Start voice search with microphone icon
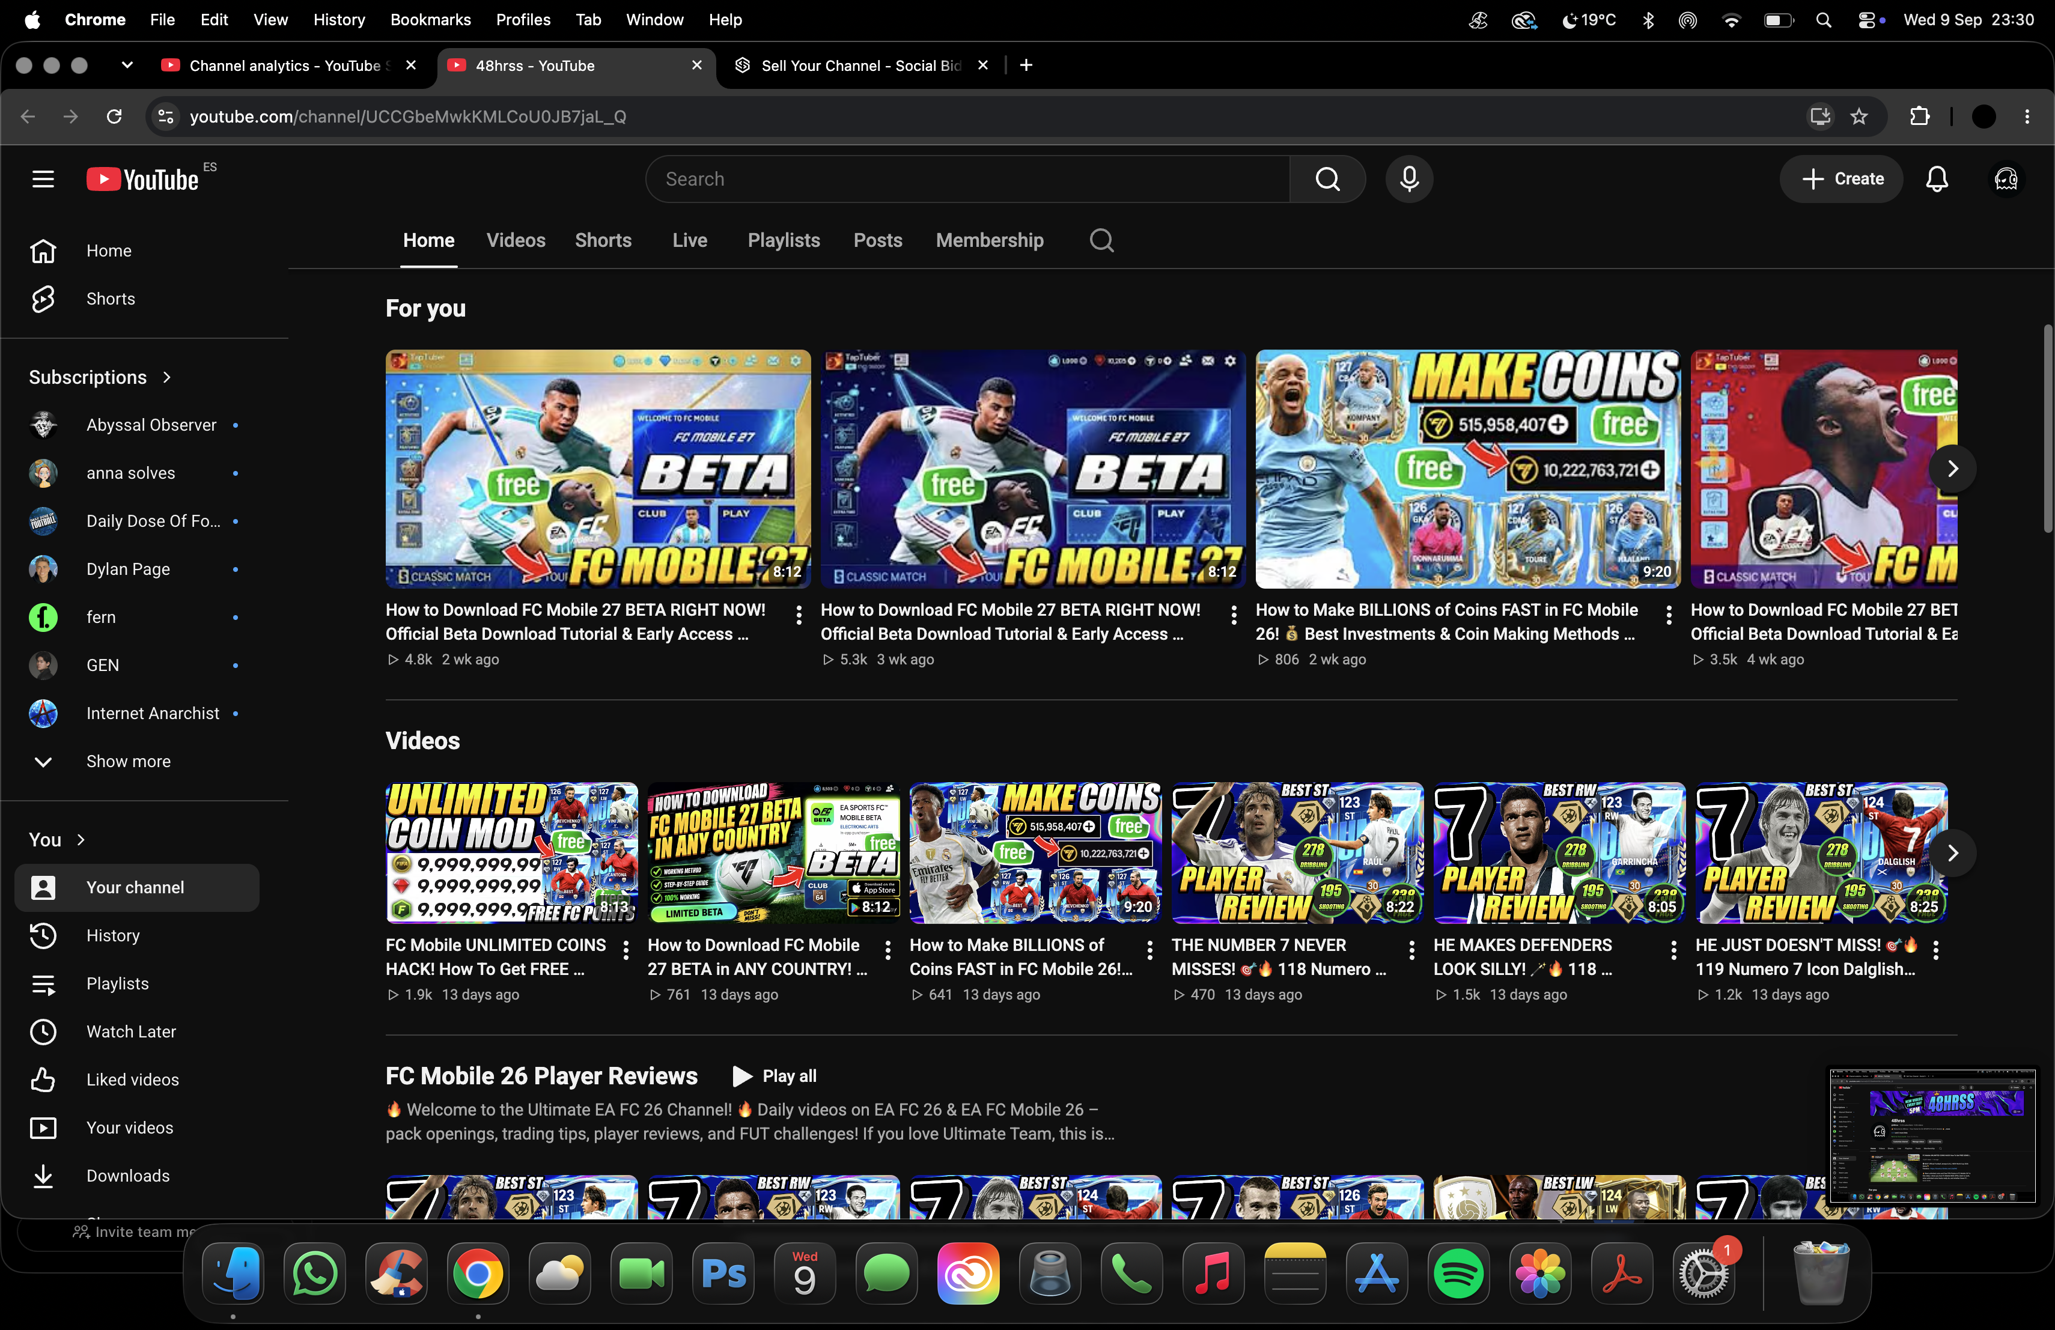The image size is (2055, 1330). point(1409,178)
